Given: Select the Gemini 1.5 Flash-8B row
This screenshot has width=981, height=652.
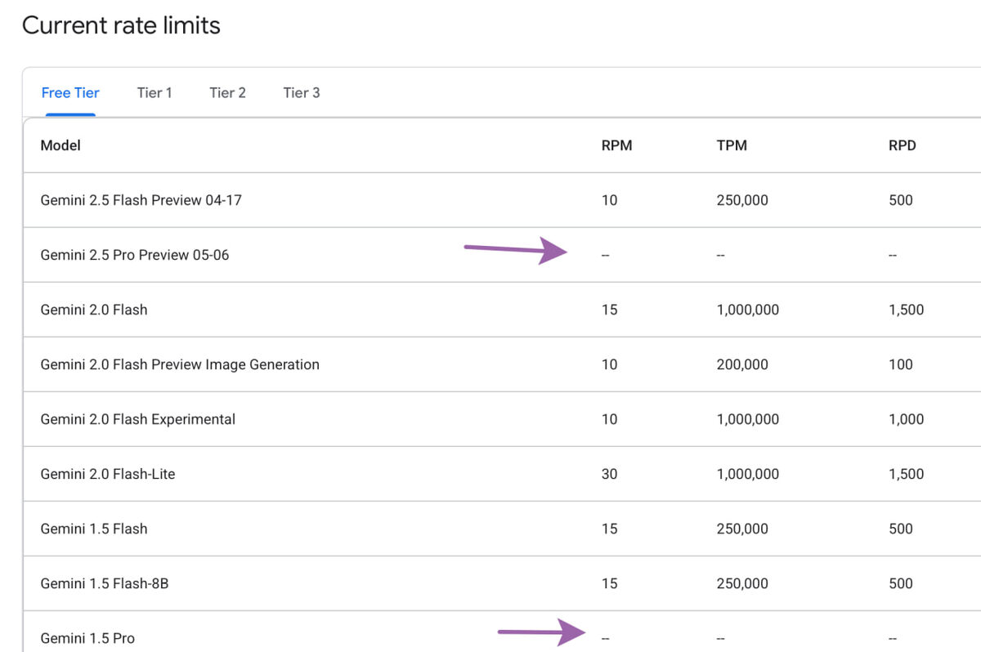Looking at the screenshot, I should tap(105, 583).
